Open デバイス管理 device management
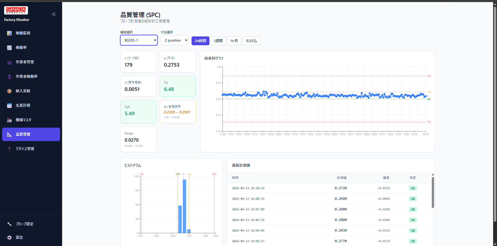Image resolution: width=497 pixels, height=246 pixels. (x=25, y=149)
